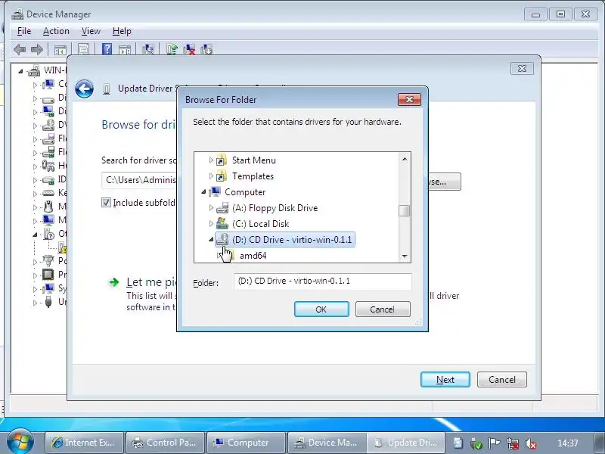Expand the Templates folder node
This screenshot has width=605, height=454.
click(211, 176)
